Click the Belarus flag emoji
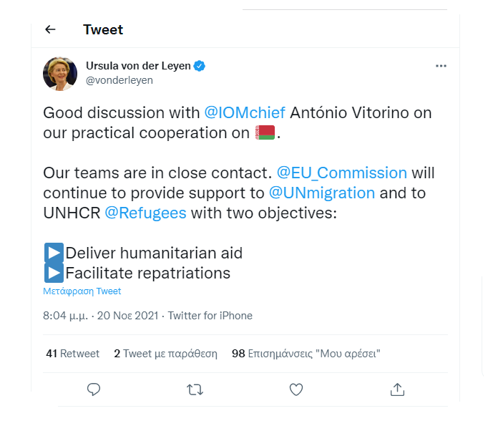This screenshot has width=488, height=426. pos(265,133)
